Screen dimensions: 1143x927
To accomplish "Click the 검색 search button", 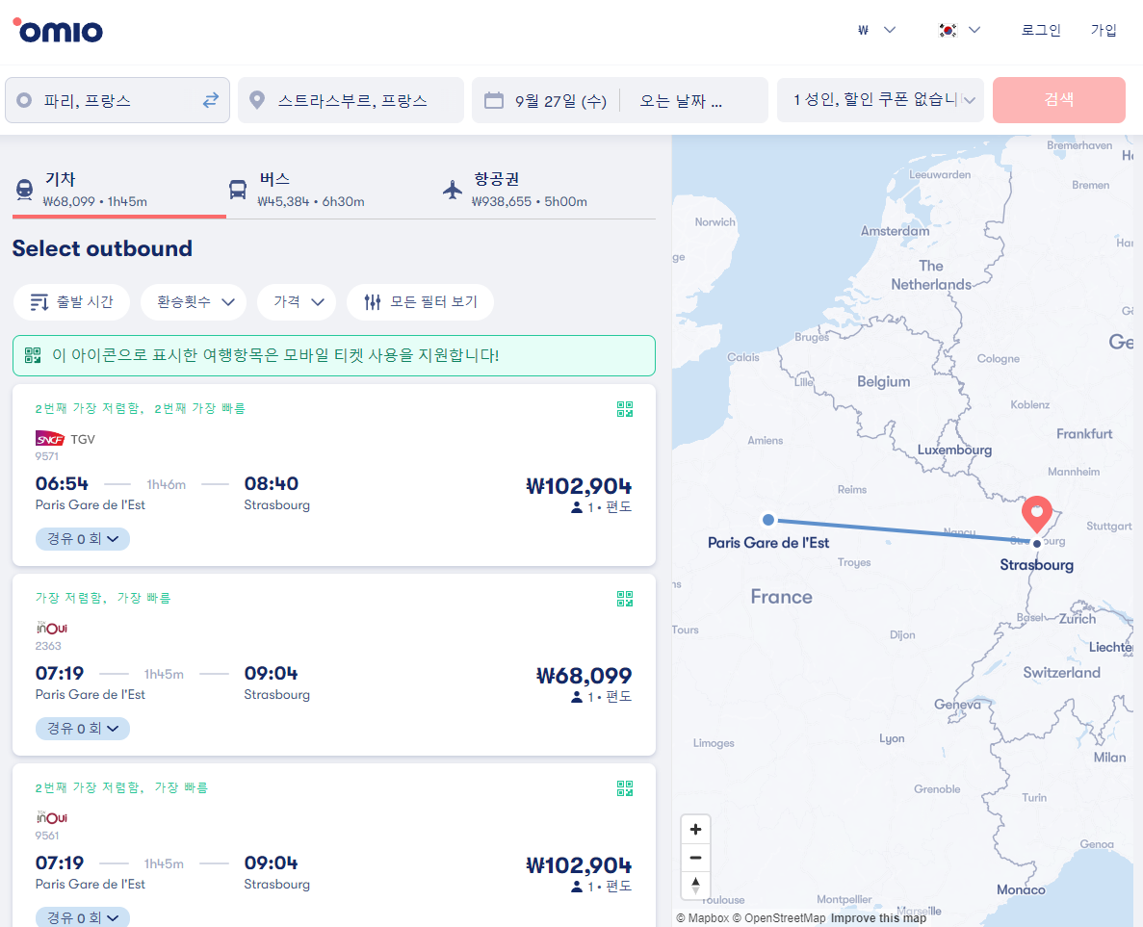I will (x=1059, y=100).
